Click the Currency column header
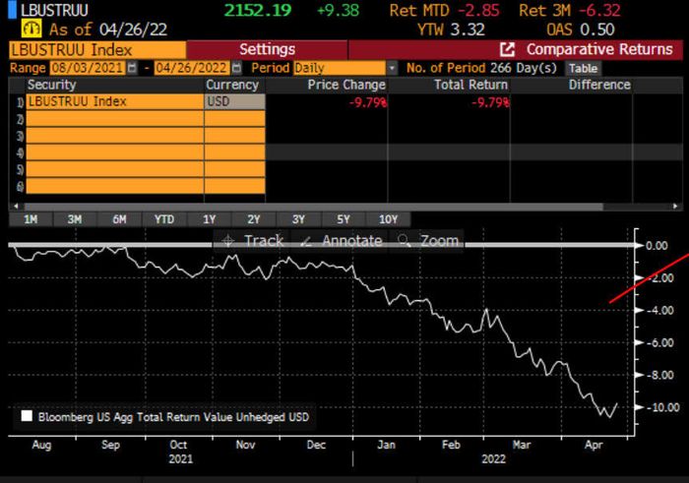 click(x=232, y=85)
